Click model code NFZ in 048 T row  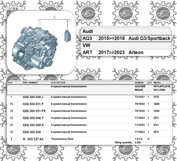pyautogui.click(x=156, y=118)
